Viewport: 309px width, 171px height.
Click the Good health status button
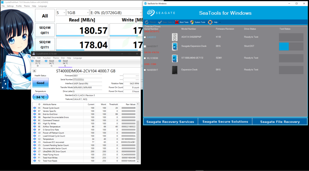pyautogui.click(x=40, y=83)
